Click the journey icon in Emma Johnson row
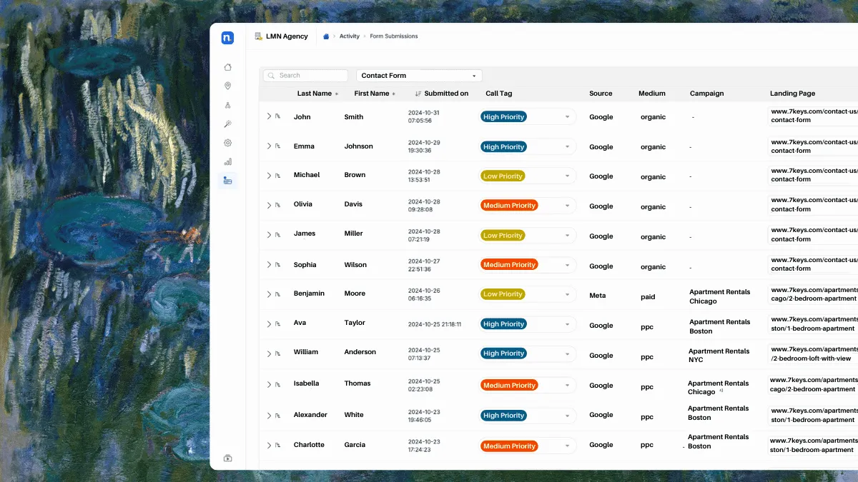Screen dimensions: 858x482 (278, 146)
